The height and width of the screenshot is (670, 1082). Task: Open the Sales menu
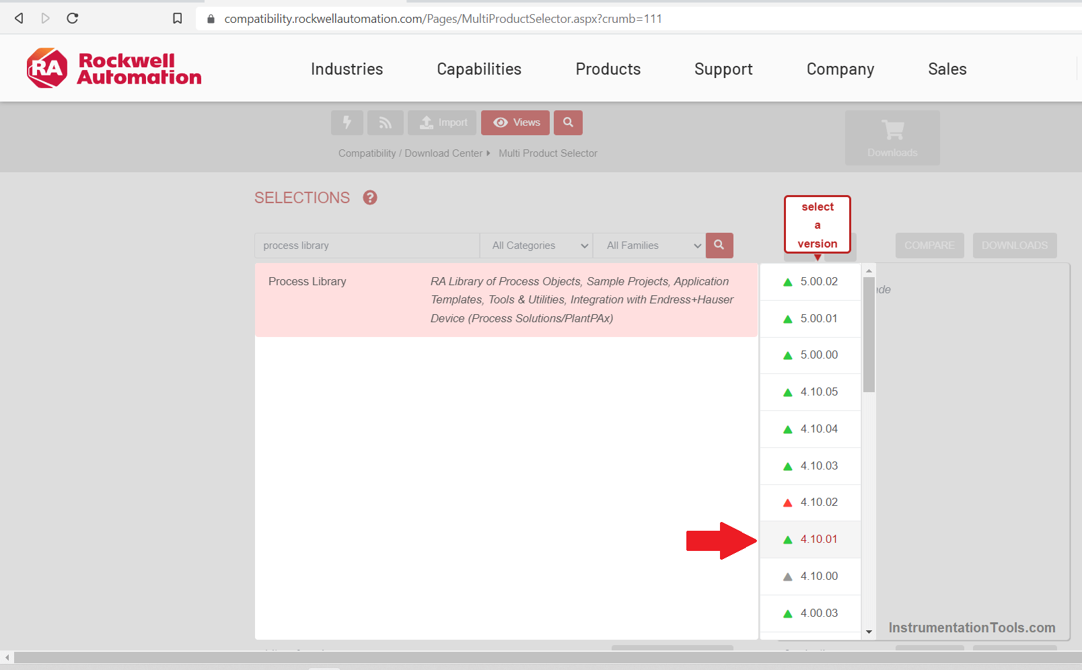click(x=947, y=69)
